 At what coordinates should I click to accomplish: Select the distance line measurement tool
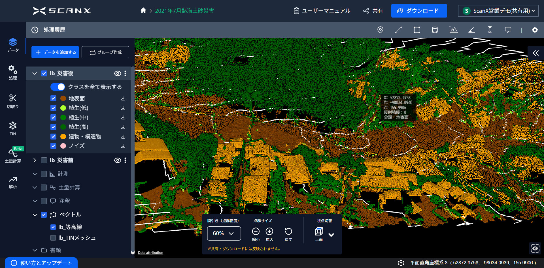pos(398,30)
